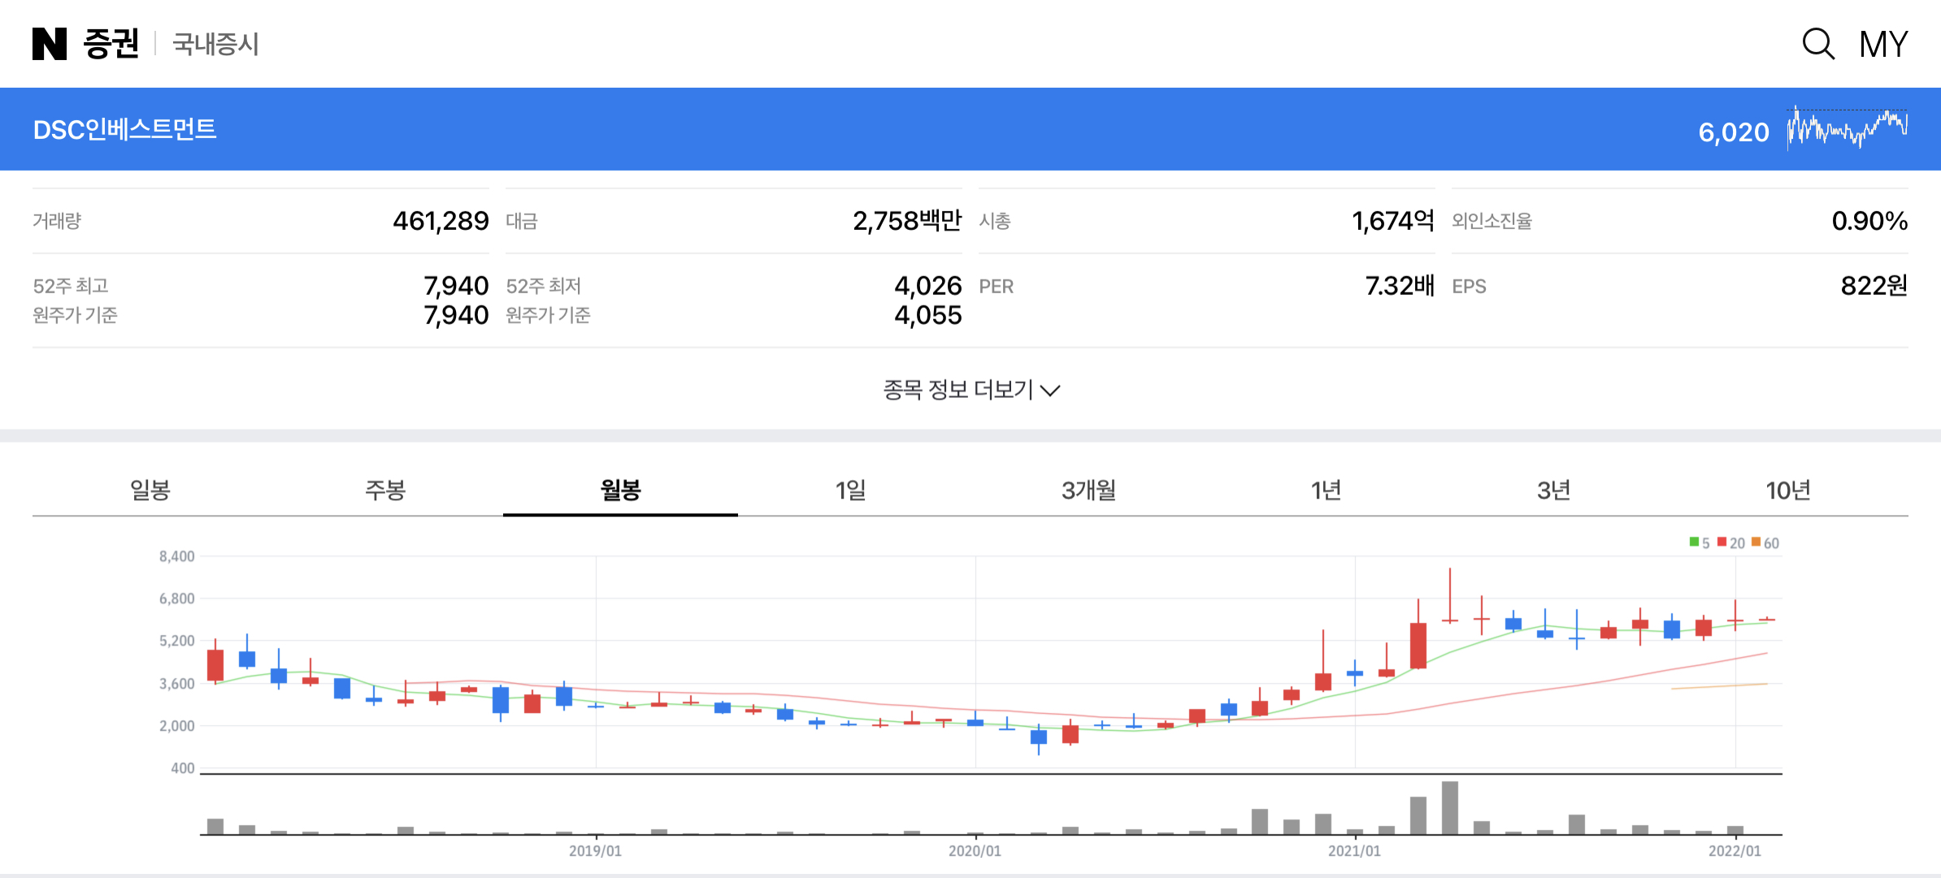Image resolution: width=1941 pixels, height=878 pixels.
Task: Click the red 20 moving average legend
Action: (1731, 543)
